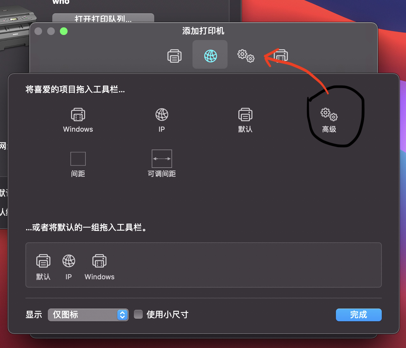Select the Windows icon in the default set
Viewport: 406px width, 348px height.
pyautogui.click(x=99, y=261)
